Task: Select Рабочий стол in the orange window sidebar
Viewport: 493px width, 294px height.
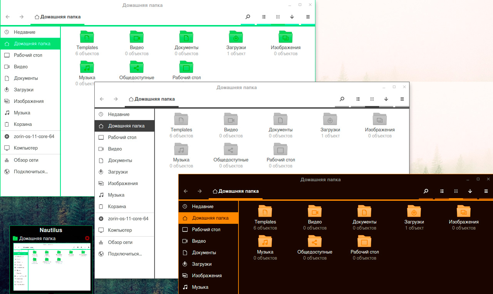Action: point(206,230)
